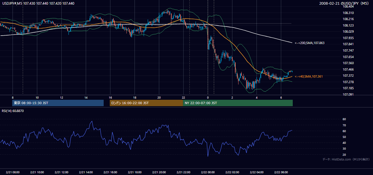Click the 40 SMA 107.361 label
This screenshot has height=175, width=373.
coord(309,76)
